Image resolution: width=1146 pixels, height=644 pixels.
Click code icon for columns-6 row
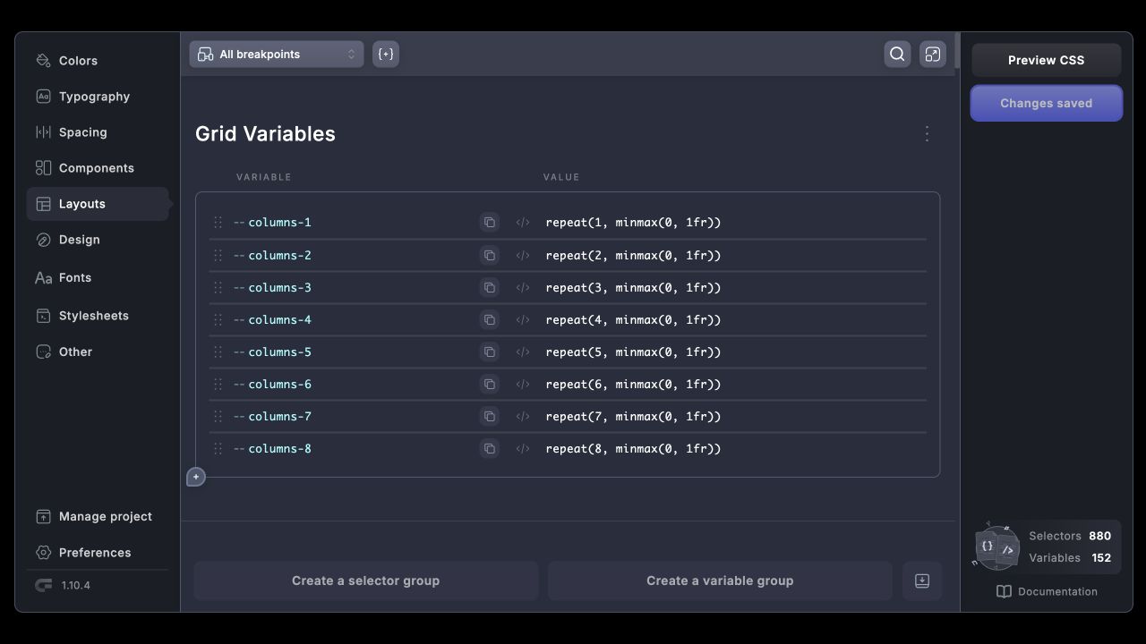pyautogui.click(x=523, y=385)
